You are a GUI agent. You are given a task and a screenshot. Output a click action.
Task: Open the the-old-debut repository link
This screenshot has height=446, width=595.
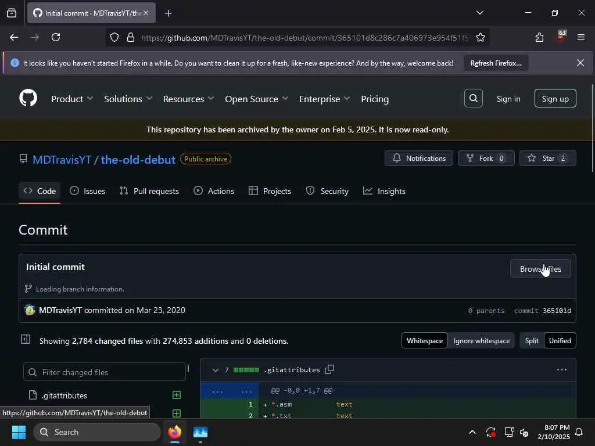click(x=138, y=159)
